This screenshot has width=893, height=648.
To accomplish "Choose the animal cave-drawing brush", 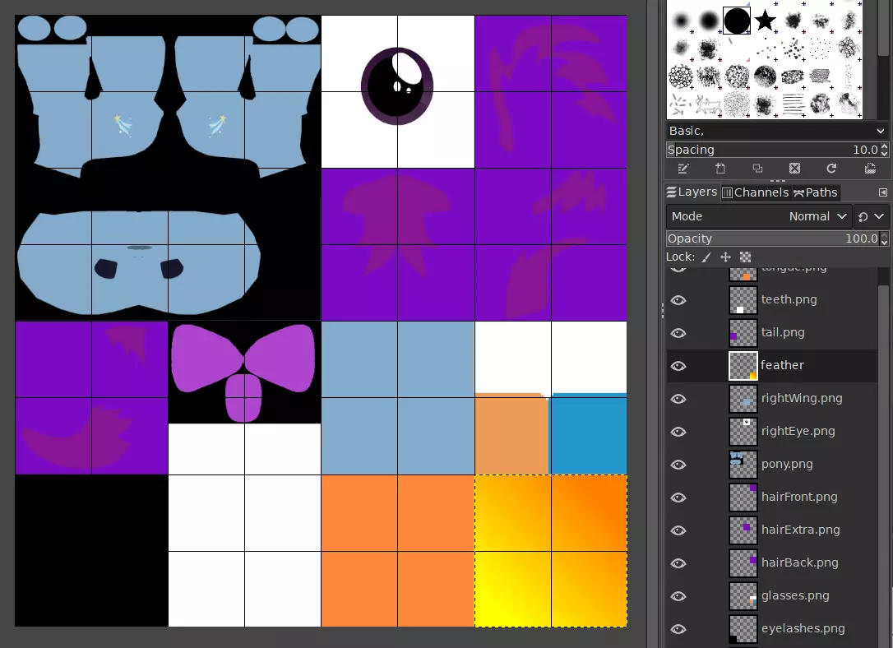I will click(x=709, y=104).
